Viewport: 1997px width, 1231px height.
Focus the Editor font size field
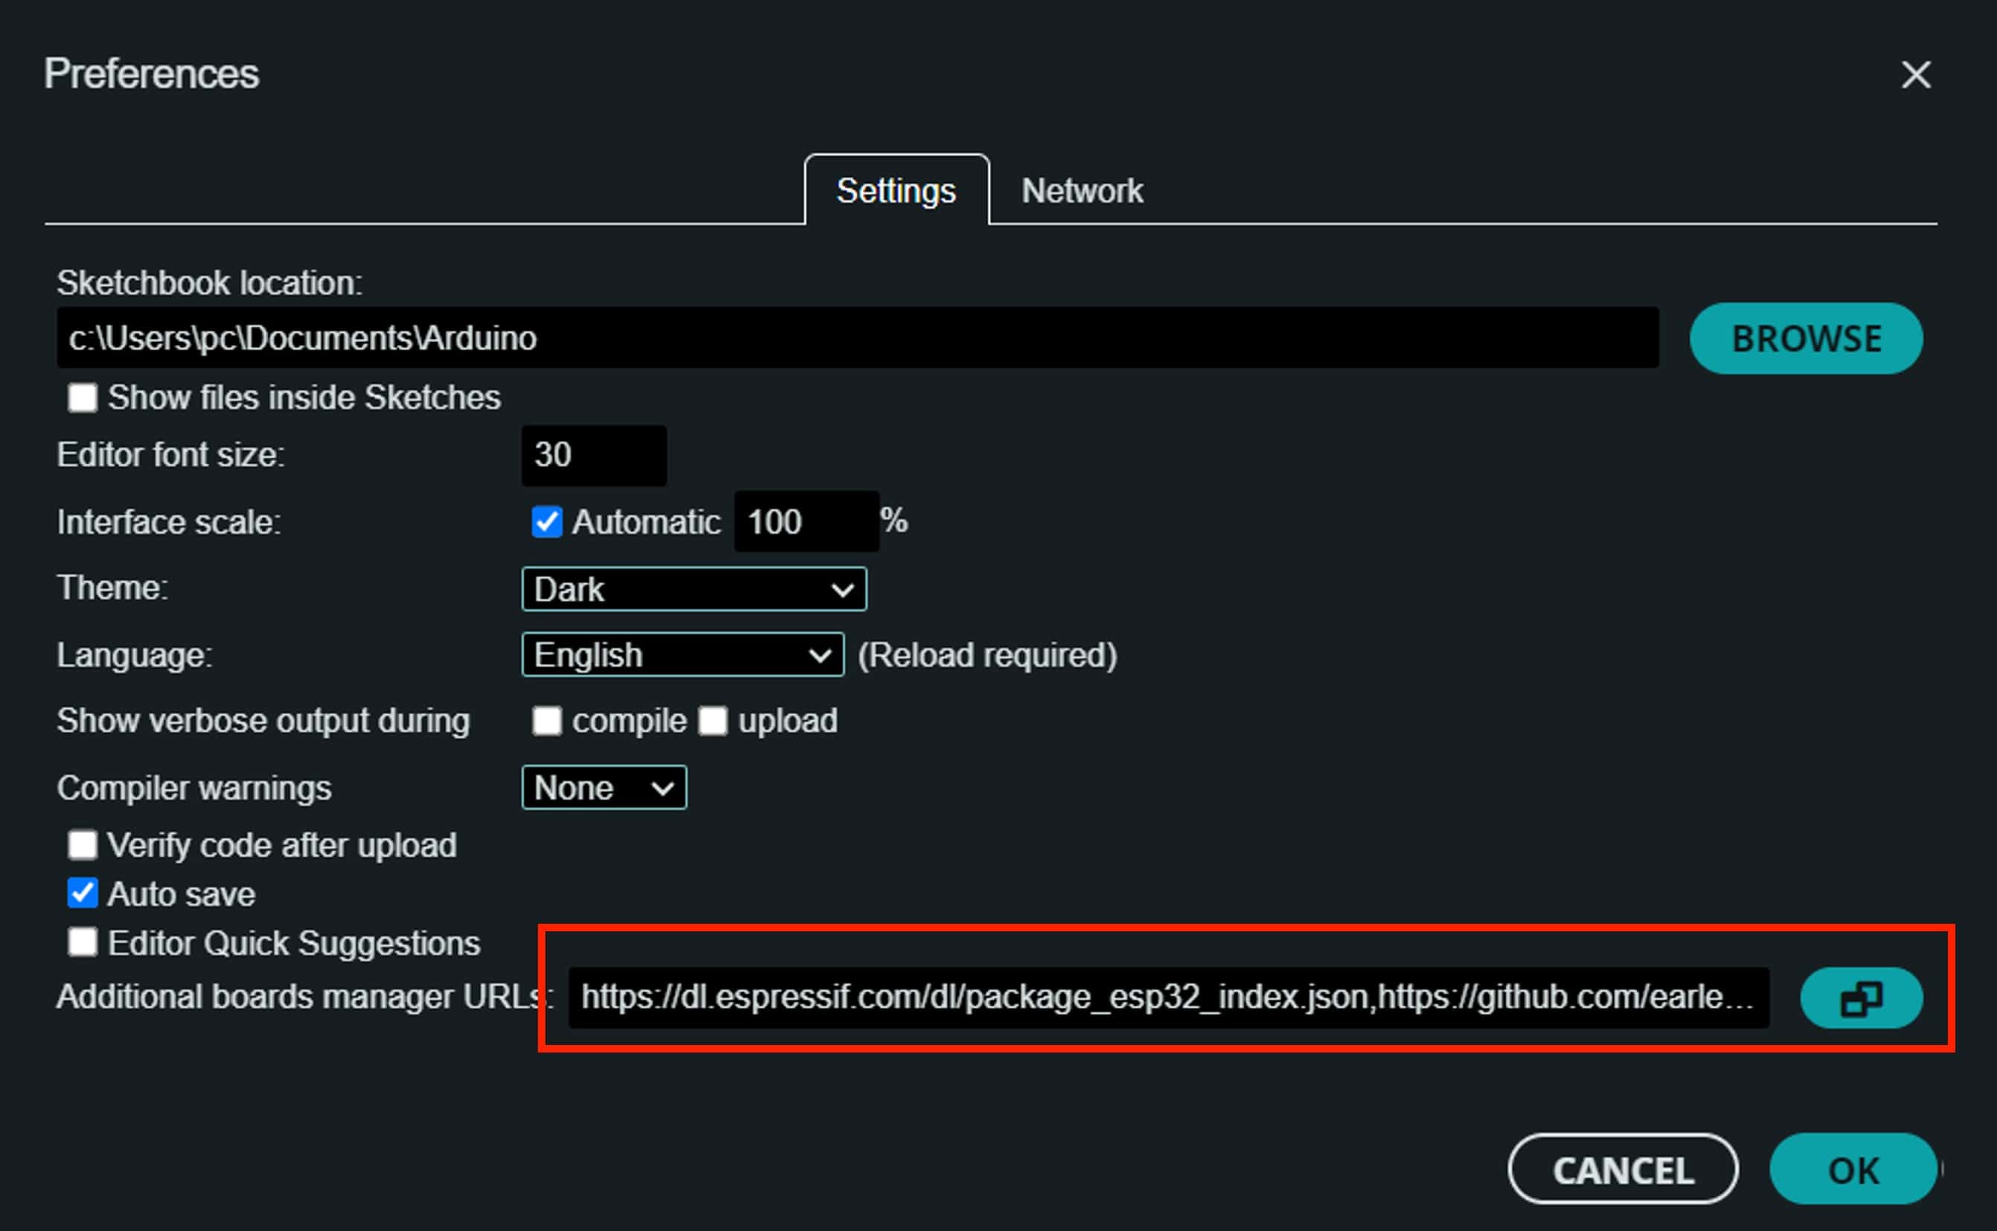tap(594, 455)
